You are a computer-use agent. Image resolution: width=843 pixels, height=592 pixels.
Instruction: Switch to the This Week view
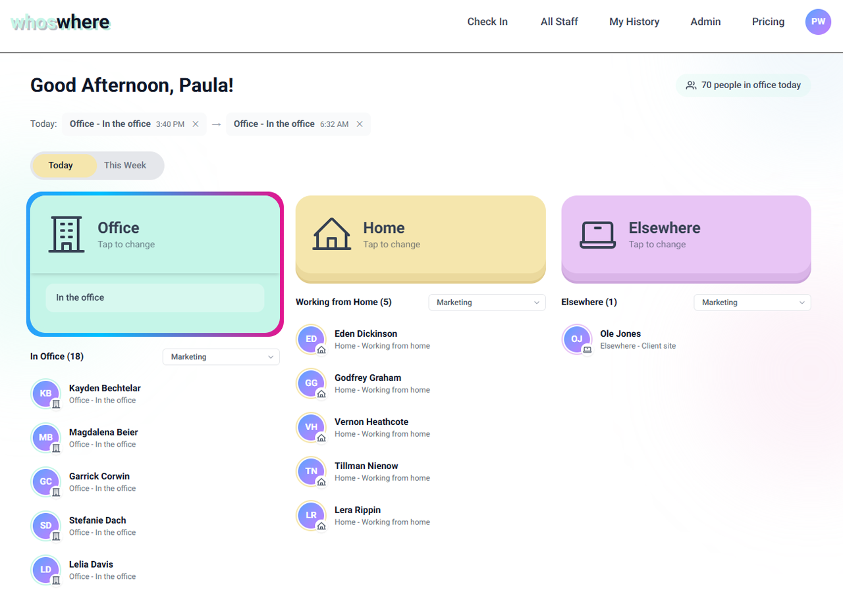tap(126, 165)
